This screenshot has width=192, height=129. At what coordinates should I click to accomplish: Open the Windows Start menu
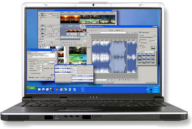click(x=31, y=88)
